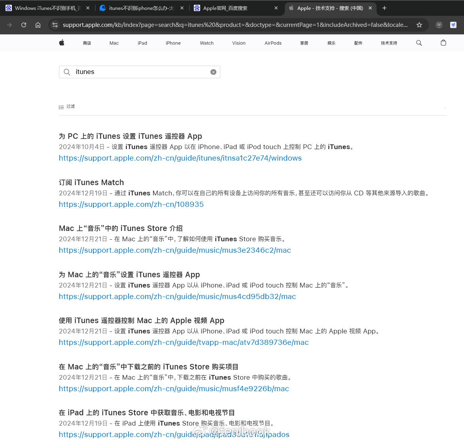Open the musf4e9226b/mac URL link
The height and width of the screenshot is (441, 464).
174,389
